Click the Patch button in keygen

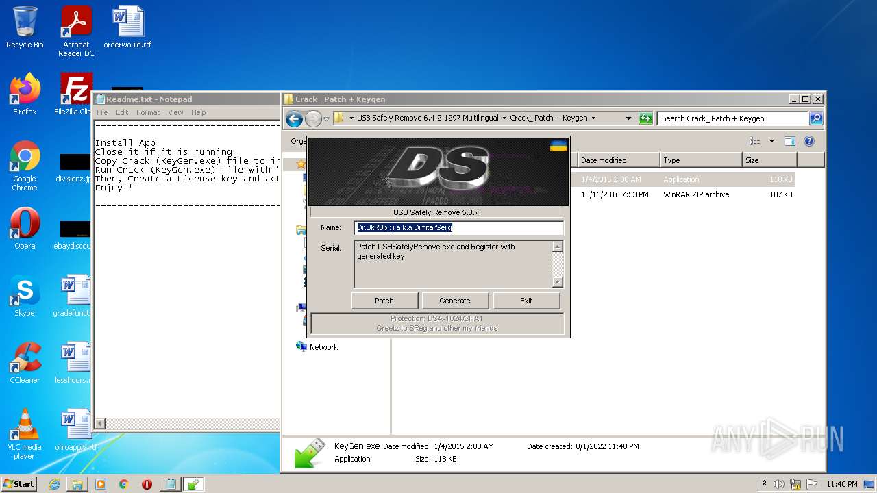384,301
